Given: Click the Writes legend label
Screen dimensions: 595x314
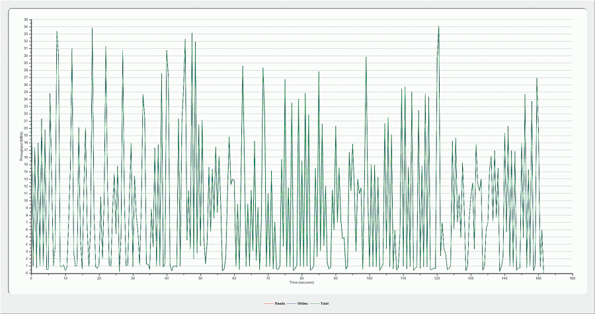Looking at the screenshot, I should point(303,303).
